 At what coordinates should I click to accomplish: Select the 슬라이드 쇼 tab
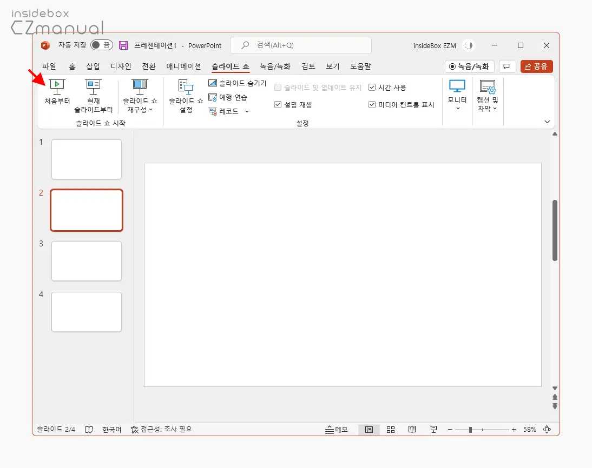click(231, 66)
